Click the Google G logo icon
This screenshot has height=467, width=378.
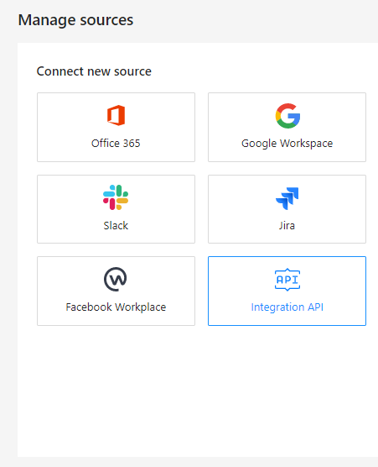[x=287, y=116]
